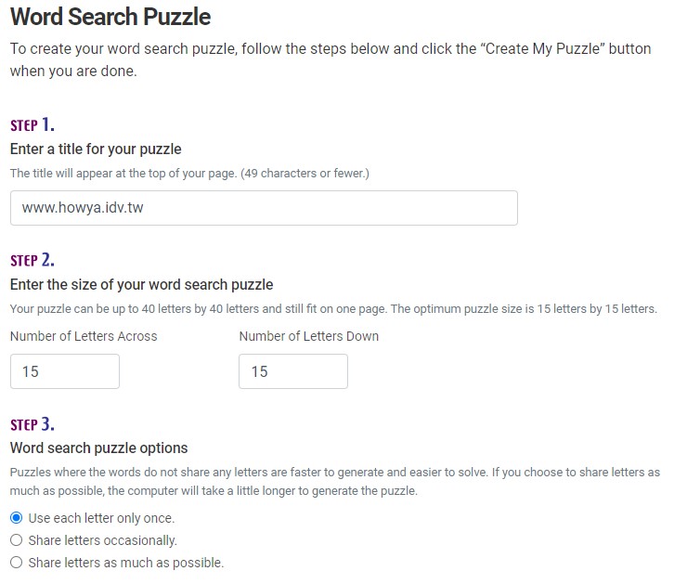The width and height of the screenshot is (674, 584).
Task: Click the "Word Search Puzzle" page heading
Action: click(x=110, y=17)
